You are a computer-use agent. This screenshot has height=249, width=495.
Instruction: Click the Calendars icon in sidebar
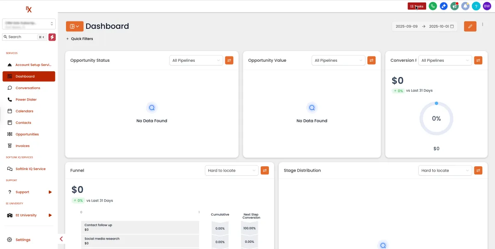pos(10,111)
